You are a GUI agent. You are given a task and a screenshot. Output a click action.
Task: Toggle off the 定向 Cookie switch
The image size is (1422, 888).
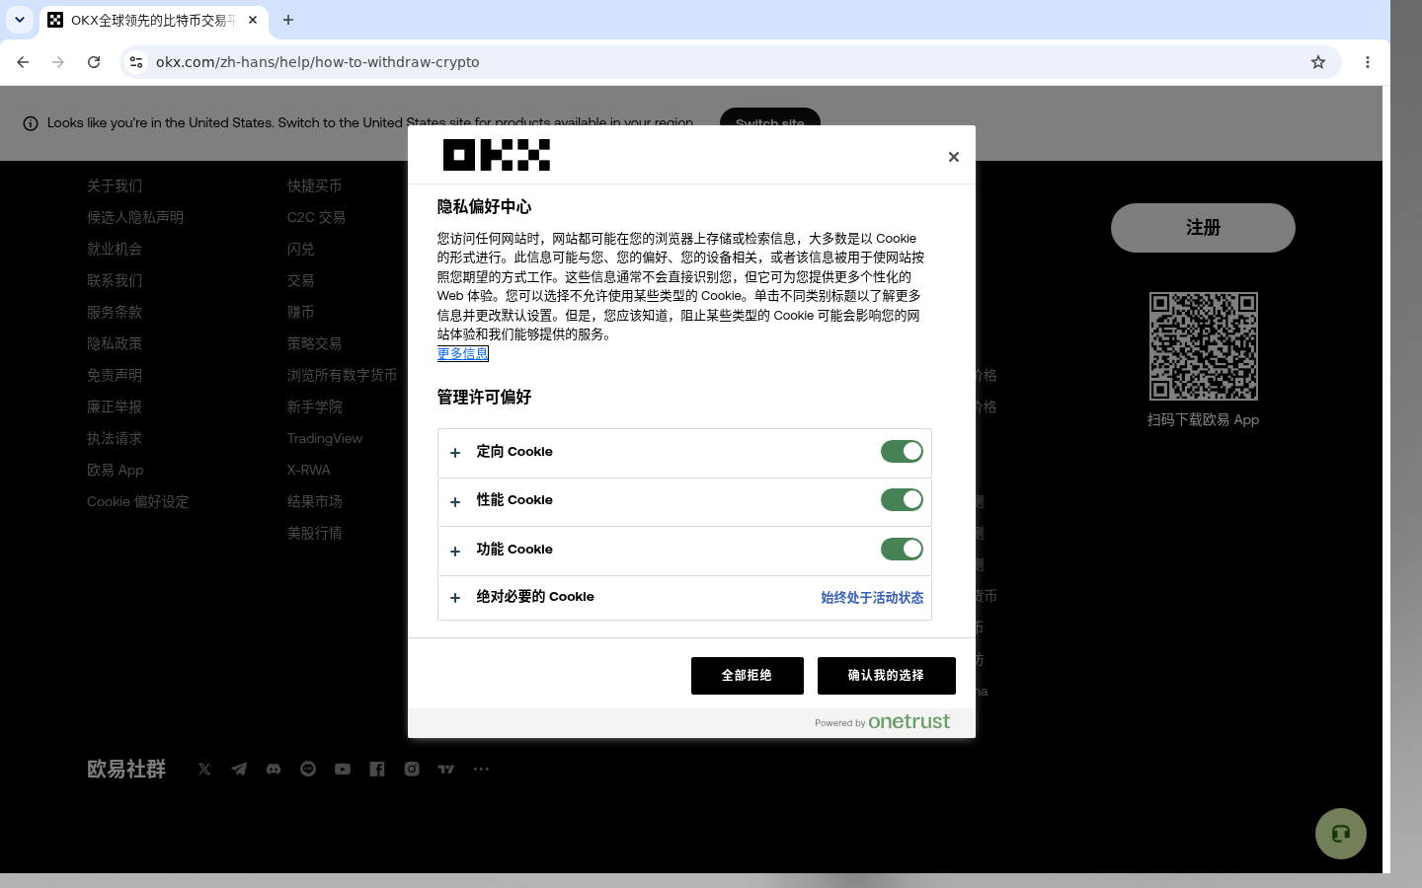902,451
